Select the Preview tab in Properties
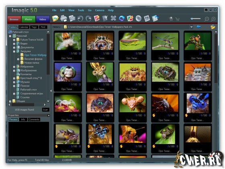 pyautogui.click(x=13, y=119)
